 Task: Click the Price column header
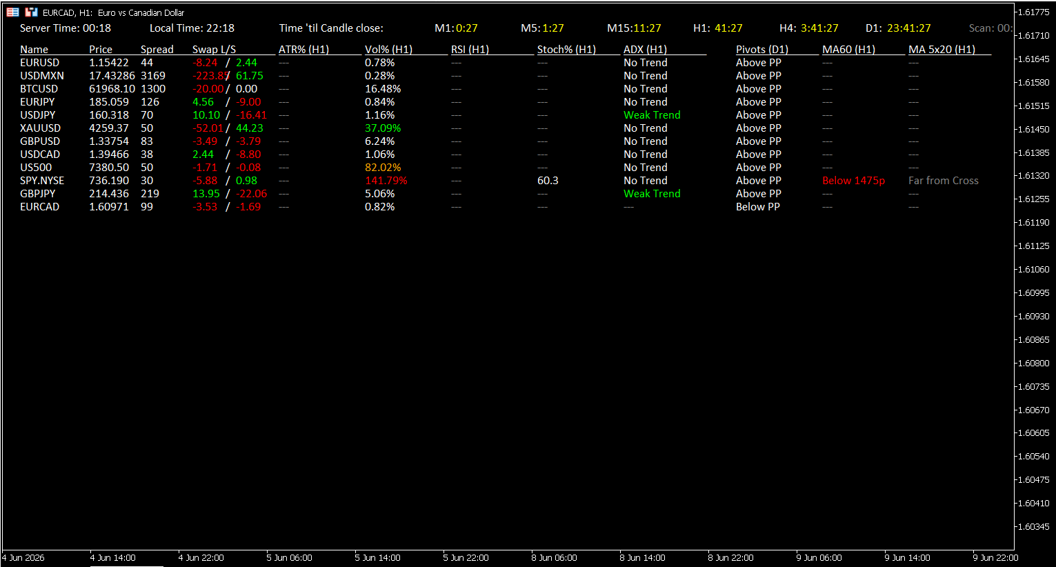point(101,49)
